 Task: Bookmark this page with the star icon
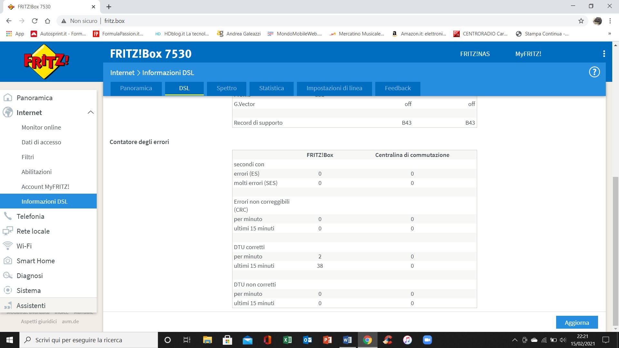click(581, 21)
